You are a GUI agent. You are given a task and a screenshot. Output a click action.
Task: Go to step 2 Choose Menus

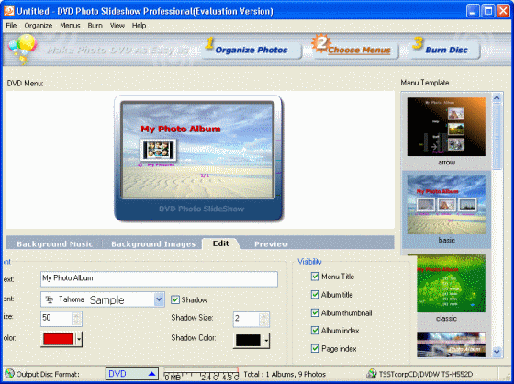click(x=356, y=50)
